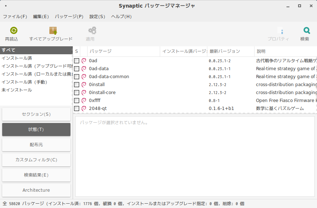Select the 0ad-data package name

(99, 69)
